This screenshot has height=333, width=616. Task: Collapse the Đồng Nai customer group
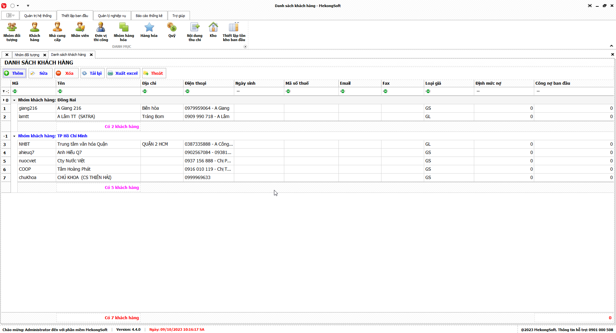[x=14, y=100]
